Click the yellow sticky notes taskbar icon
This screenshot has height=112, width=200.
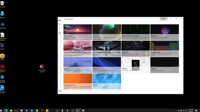47,111
